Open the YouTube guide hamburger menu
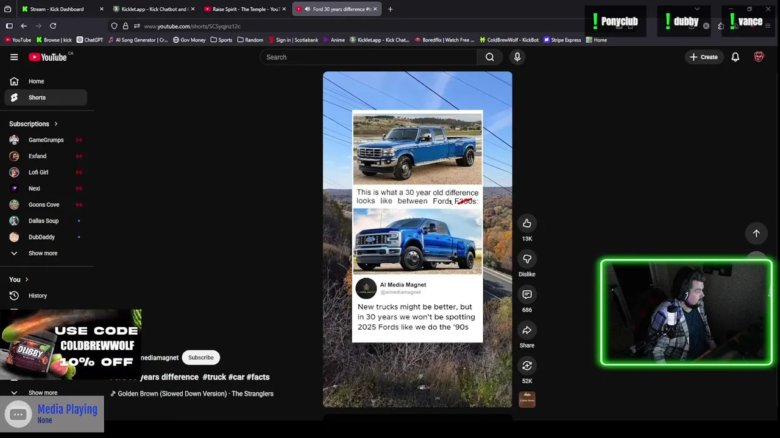This screenshot has width=780, height=438. click(14, 57)
